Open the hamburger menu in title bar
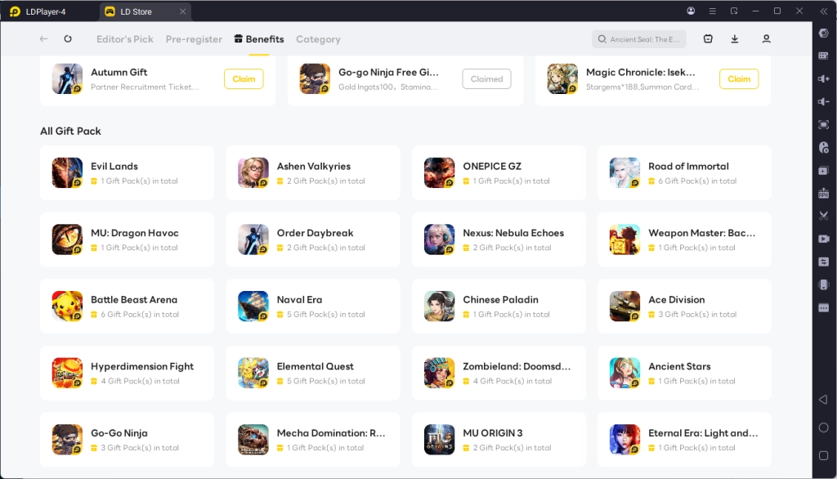Image resolution: width=837 pixels, height=479 pixels. click(x=713, y=11)
